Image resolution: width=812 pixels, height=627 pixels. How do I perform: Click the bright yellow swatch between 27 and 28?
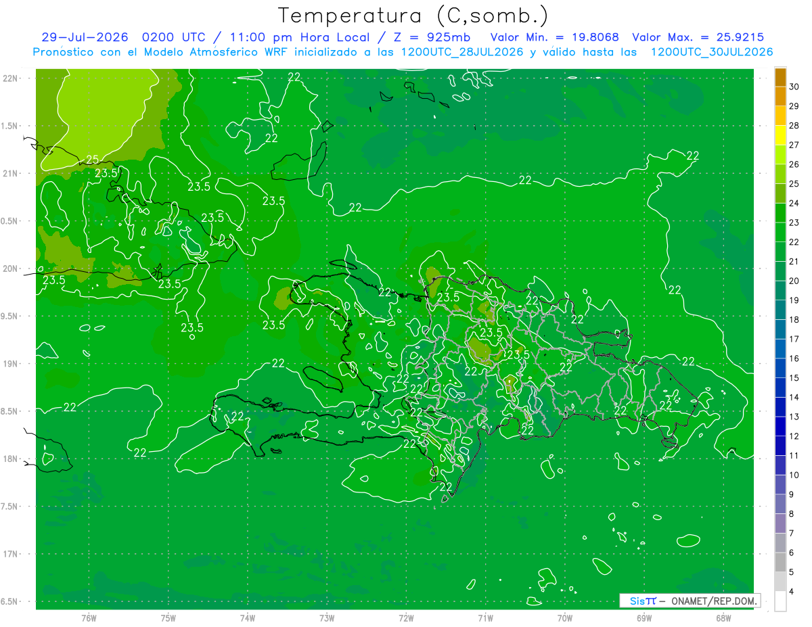click(x=780, y=135)
